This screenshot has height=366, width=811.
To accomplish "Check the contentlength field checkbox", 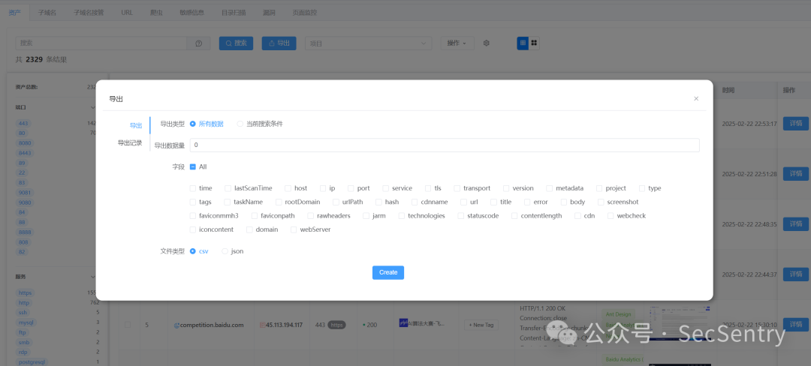I will pos(514,216).
